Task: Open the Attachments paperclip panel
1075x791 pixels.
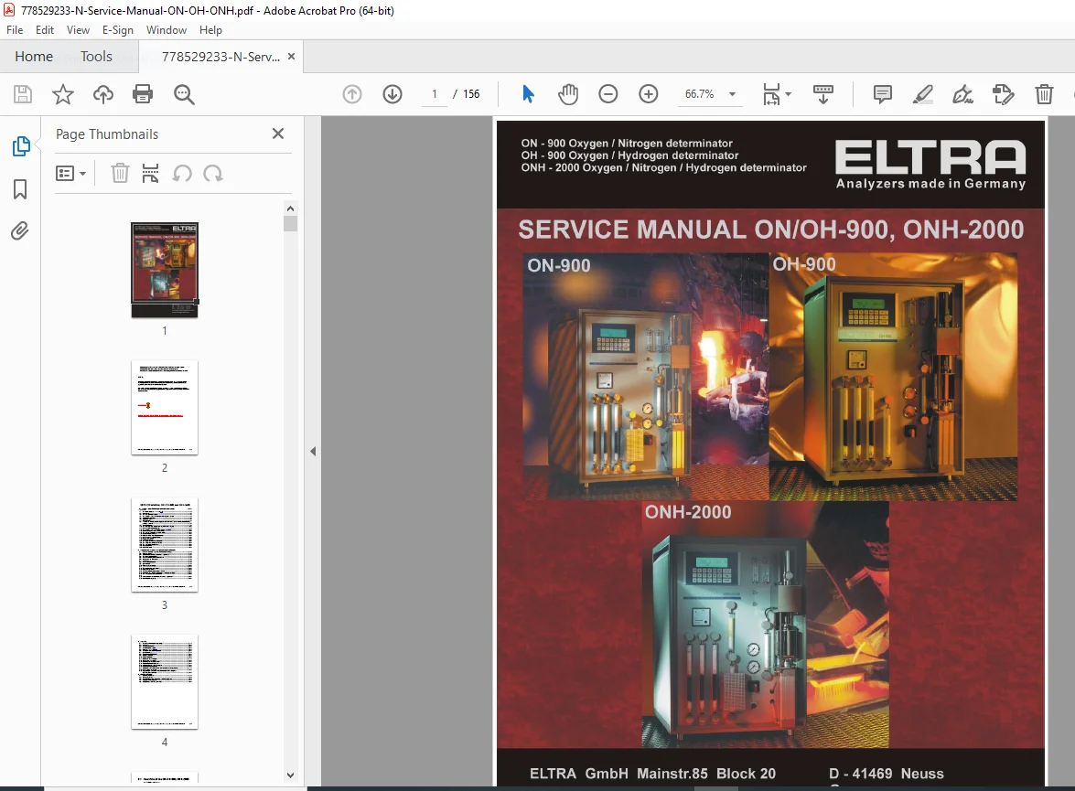Action: click(x=20, y=231)
